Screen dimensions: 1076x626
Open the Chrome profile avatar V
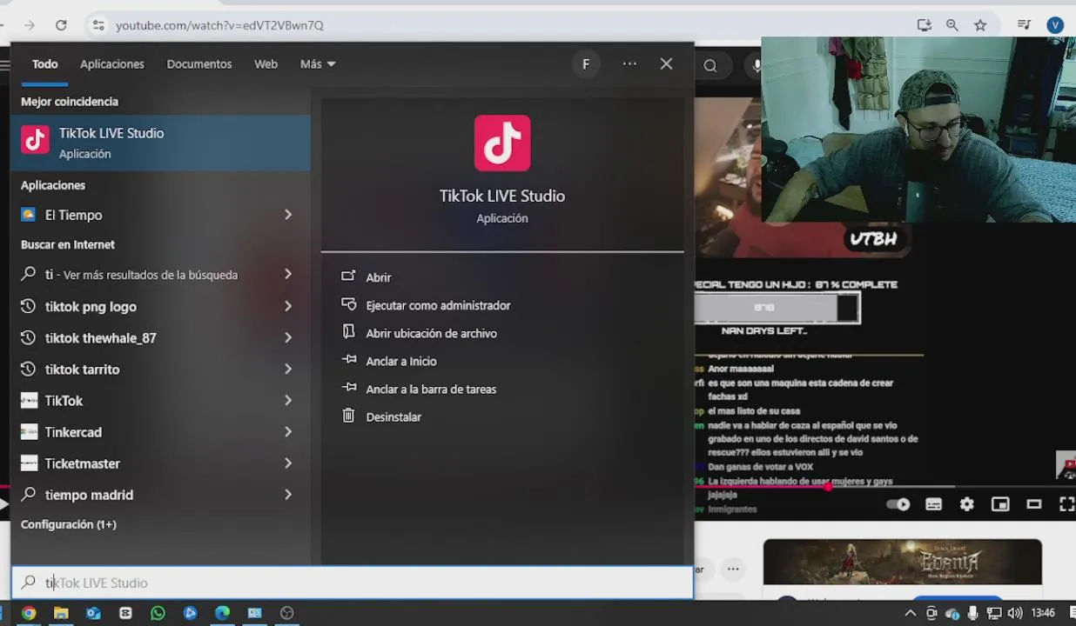1056,25
